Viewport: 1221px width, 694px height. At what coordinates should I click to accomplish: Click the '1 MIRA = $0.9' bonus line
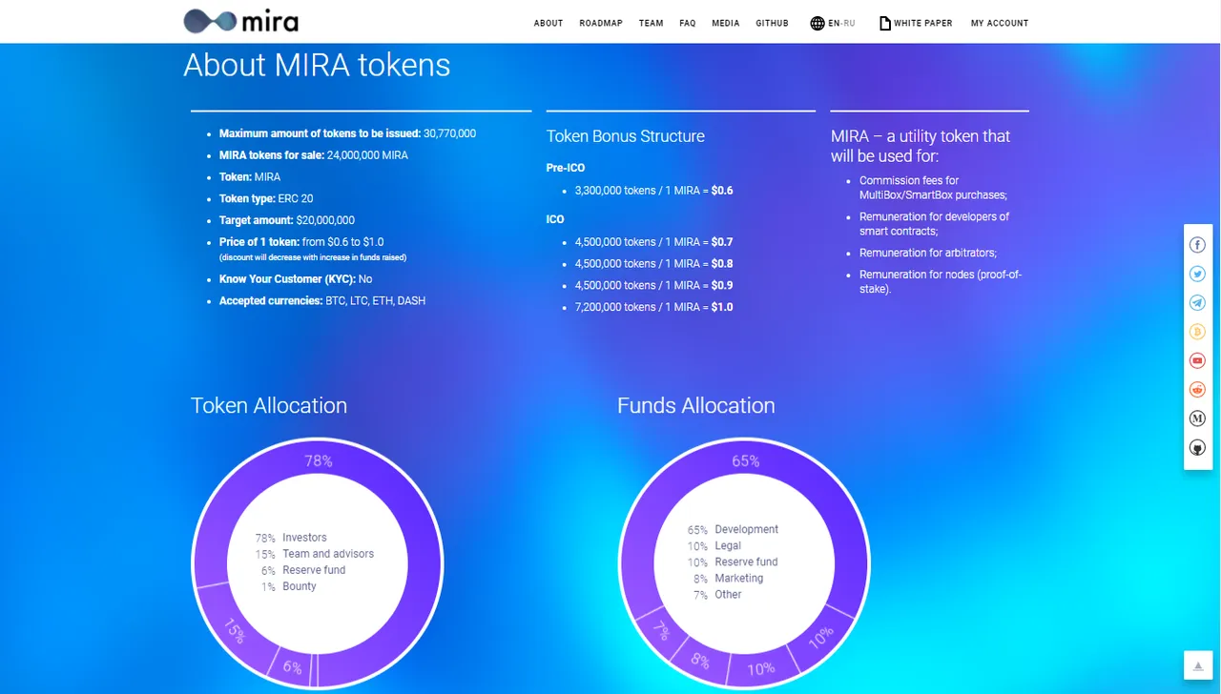654,286
